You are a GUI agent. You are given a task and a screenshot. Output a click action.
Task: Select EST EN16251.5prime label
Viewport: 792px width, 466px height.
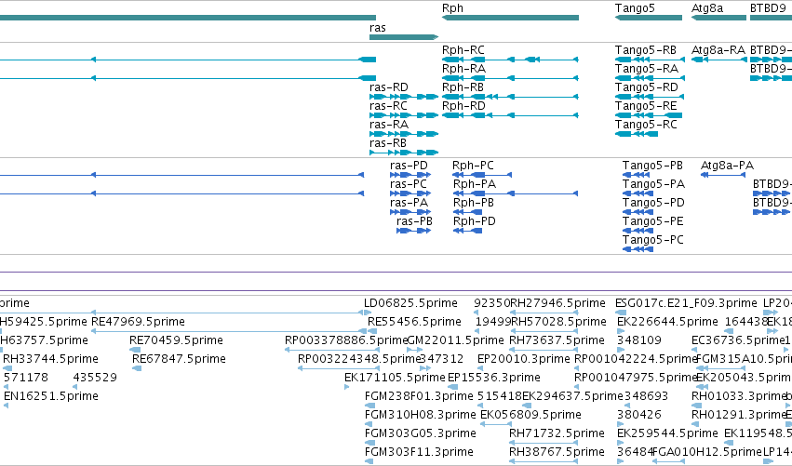click(51, 396)
